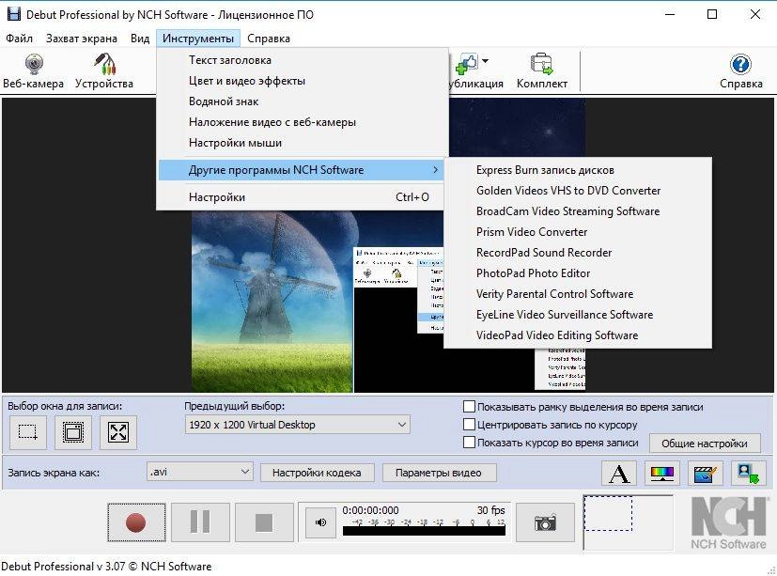Image resolution: width=777 pixels, height=576 pixels.
Task: Choose the rectangular region selection icon
Action: (28, 432)
